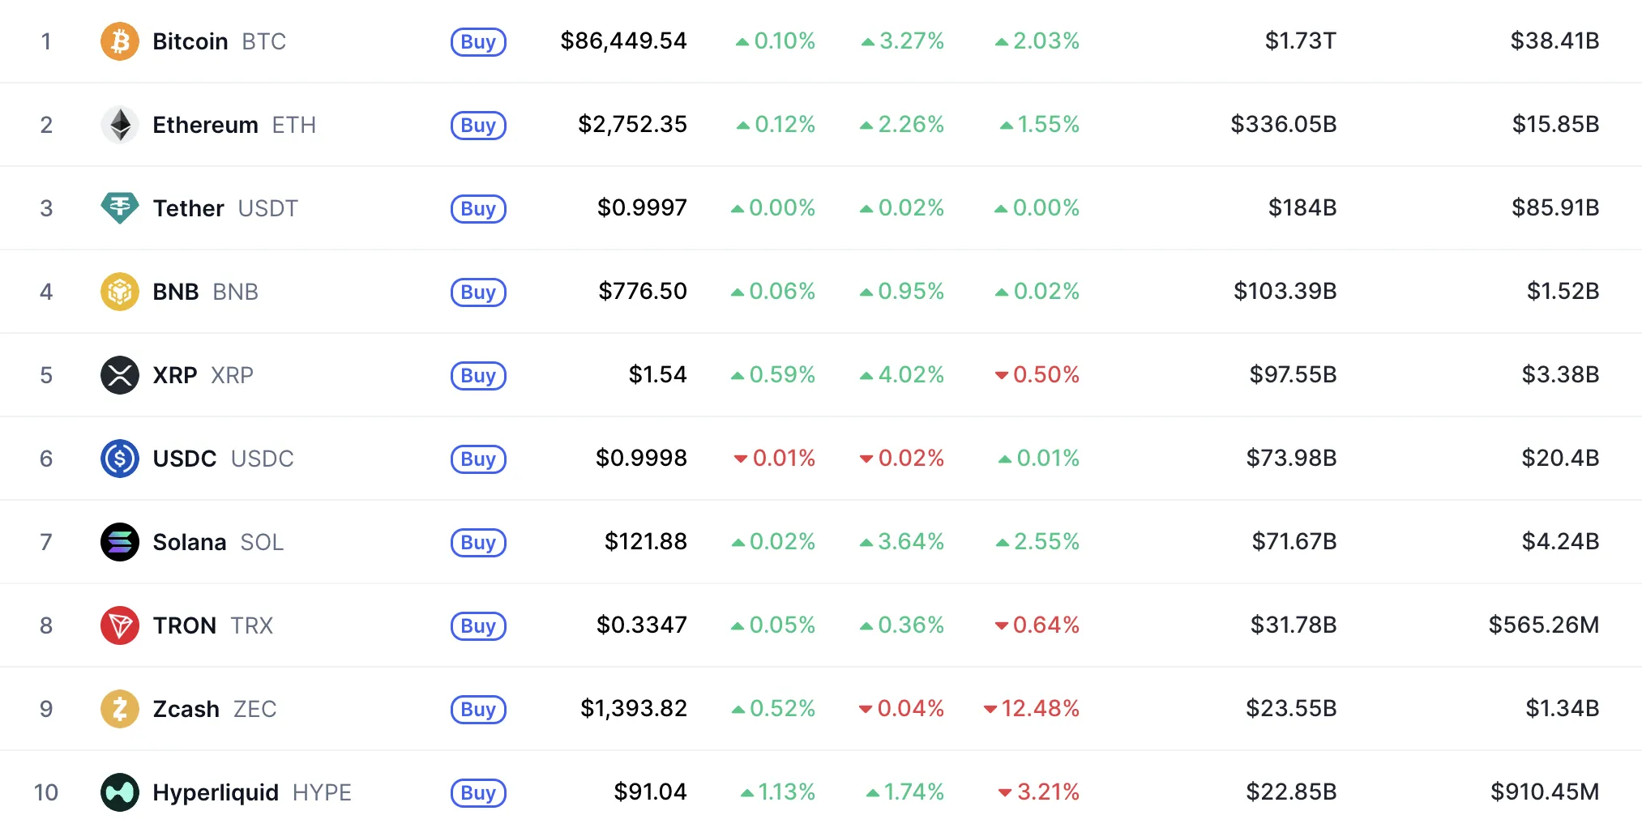Click the TRON red logo icon

coord(120,625)
